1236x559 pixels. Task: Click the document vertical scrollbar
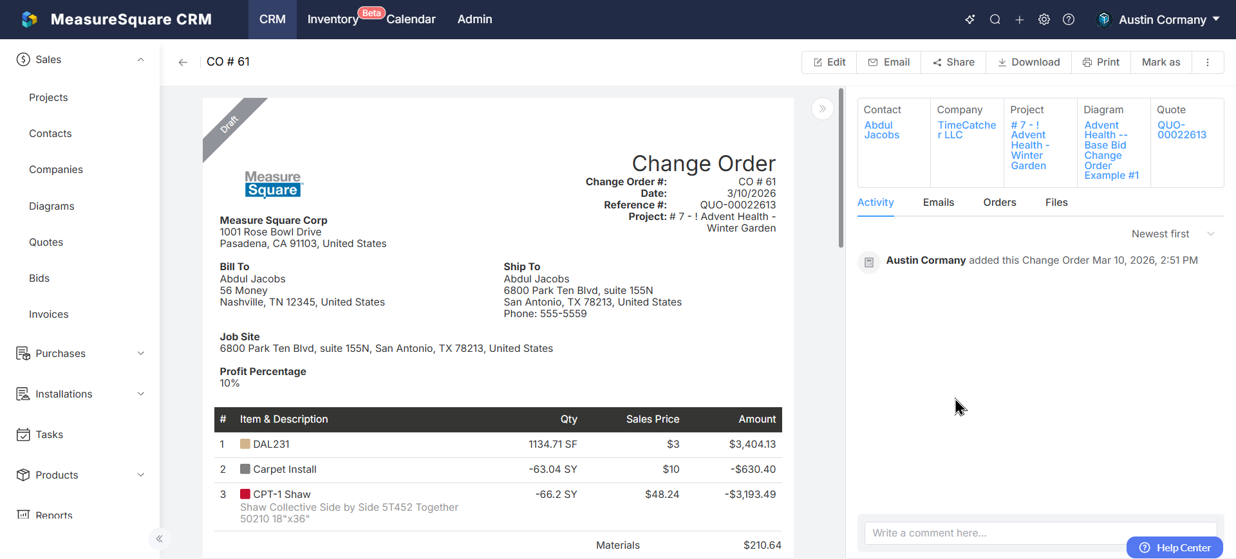[841, 169]
